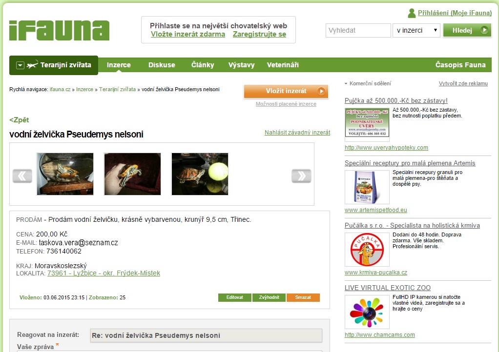
Task: Click the Smazat button
Action: [x=303, y=297]
